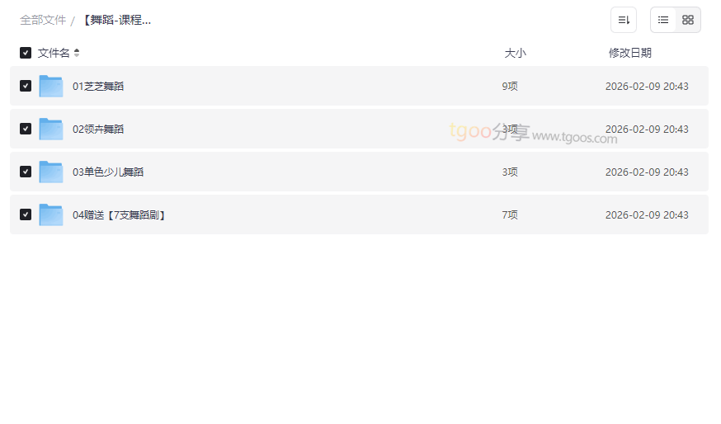Uncheck the 01芝芝舞蹈 checkbox
721x424 pixels.
[x=26, y=86]
